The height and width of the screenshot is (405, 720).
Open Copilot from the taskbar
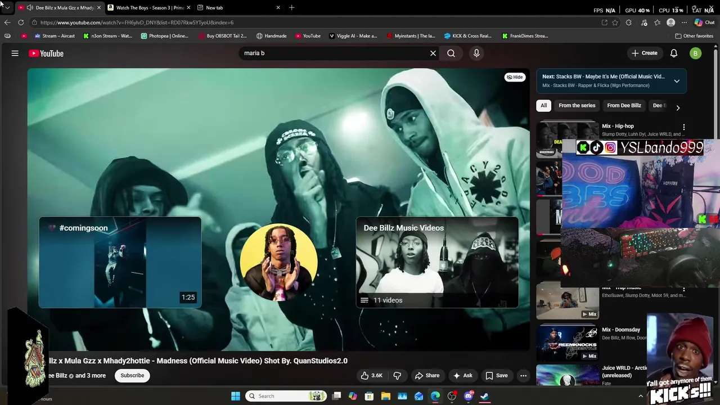(x=353, y=396)
